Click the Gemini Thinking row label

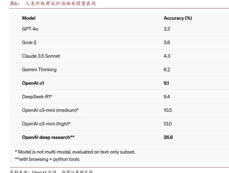click(x=39, y=69)
